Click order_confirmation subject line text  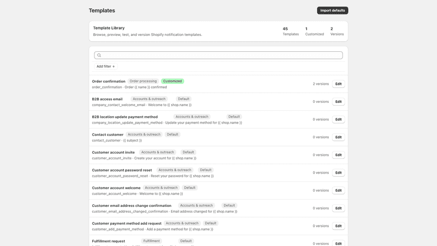click(129, 87)
